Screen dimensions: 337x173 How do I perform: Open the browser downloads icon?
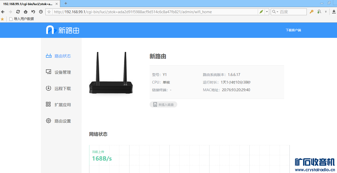point(334,12)
